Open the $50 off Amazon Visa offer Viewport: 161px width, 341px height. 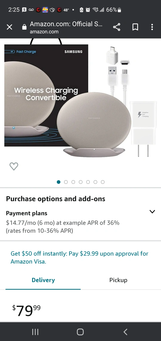pos(80,258)
